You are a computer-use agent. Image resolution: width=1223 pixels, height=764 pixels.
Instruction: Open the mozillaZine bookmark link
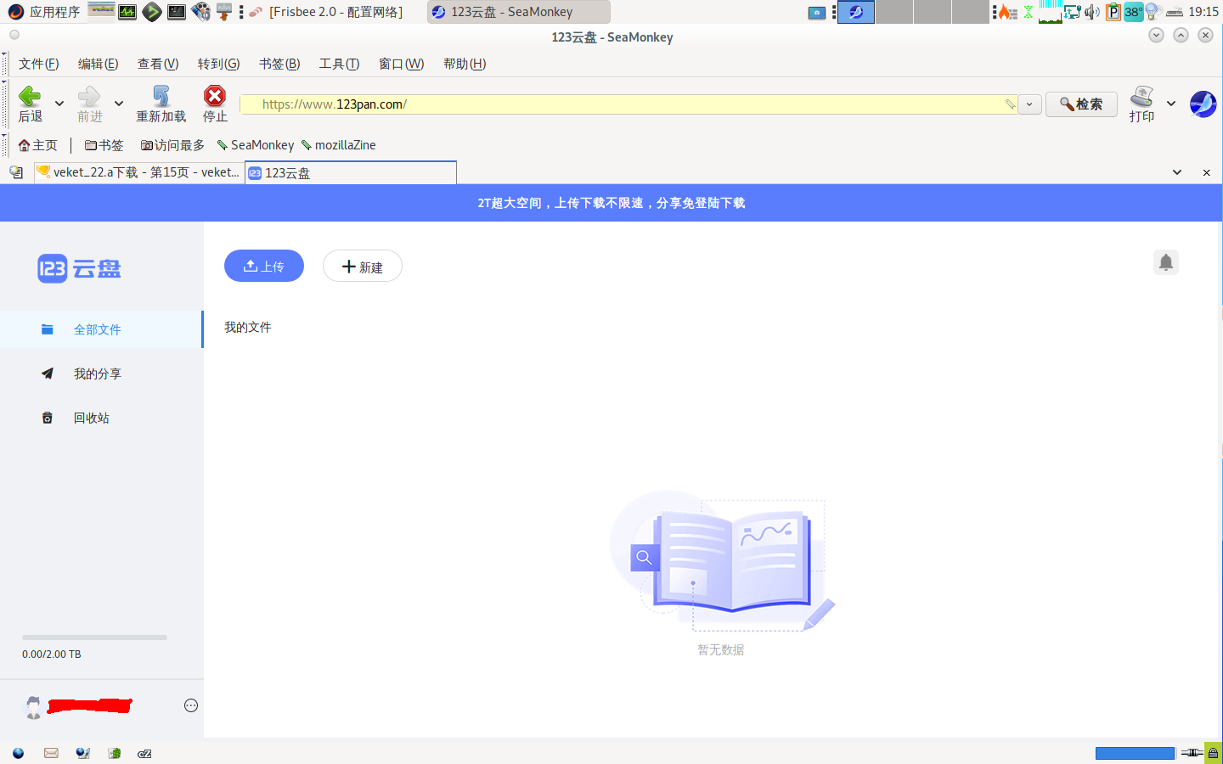click(x=339, y=145)
